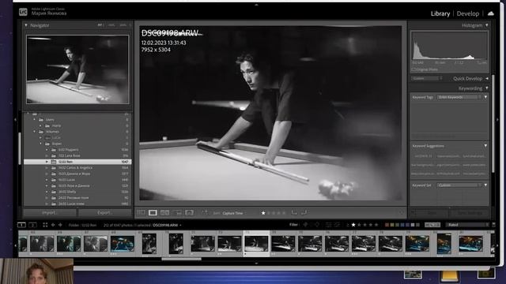The width and height of the screenshot is (506, 284).
Task: Collapse the Keywording panel
Action: [487, 88]
